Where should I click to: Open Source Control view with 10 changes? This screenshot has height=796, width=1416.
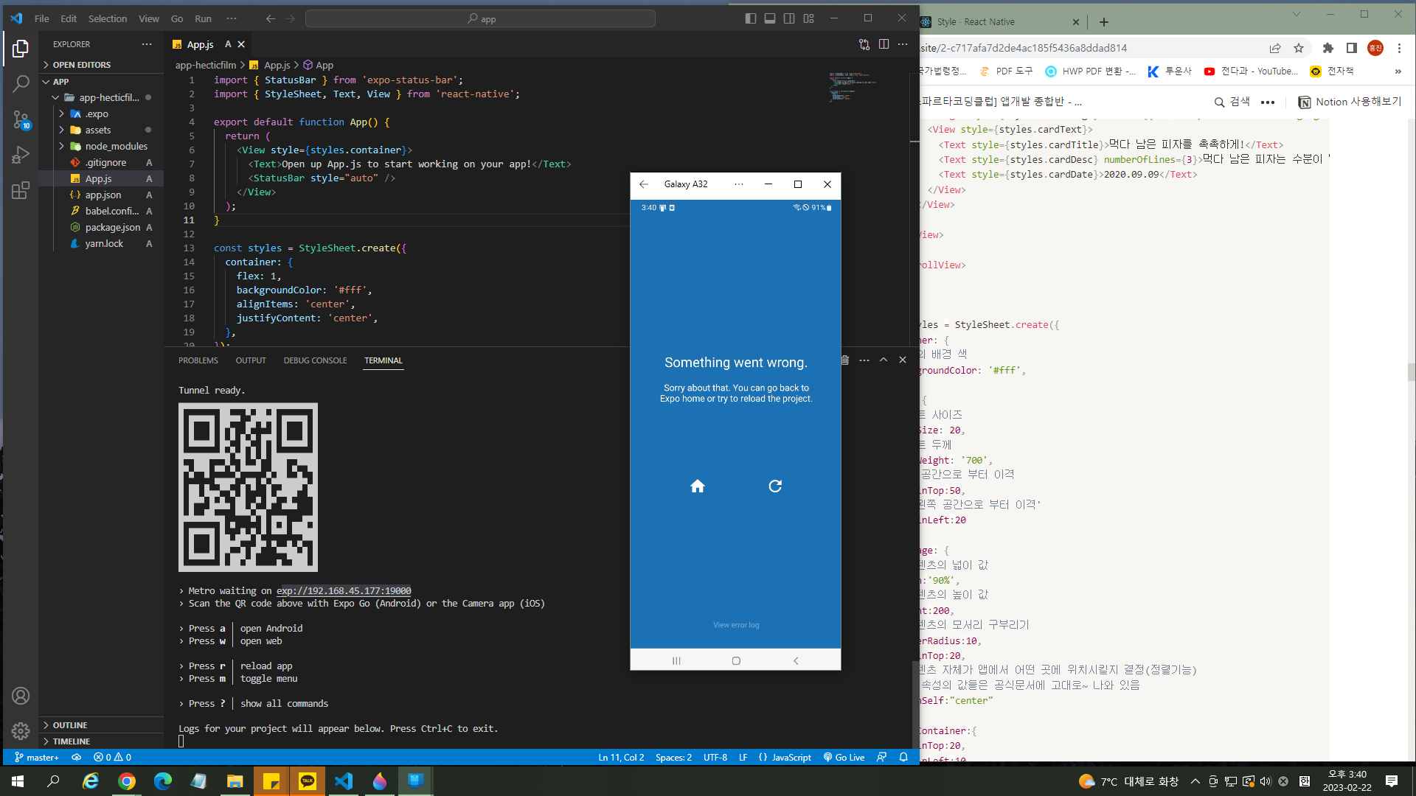pyautogui.click(x=21, y=119)
